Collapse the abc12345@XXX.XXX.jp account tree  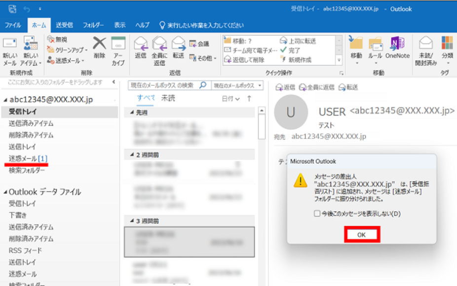(5, 100)
